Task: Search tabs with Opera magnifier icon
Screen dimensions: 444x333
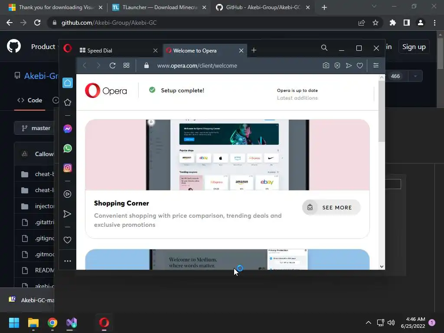Action: point(324,48)
